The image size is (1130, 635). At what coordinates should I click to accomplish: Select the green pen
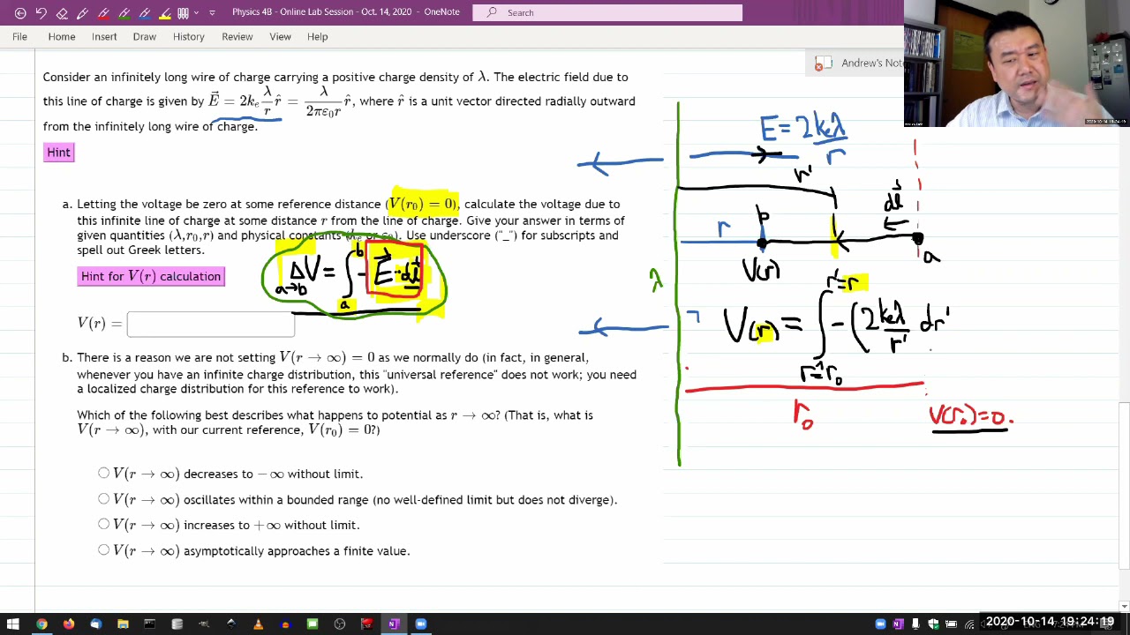(x=124, y=12)
